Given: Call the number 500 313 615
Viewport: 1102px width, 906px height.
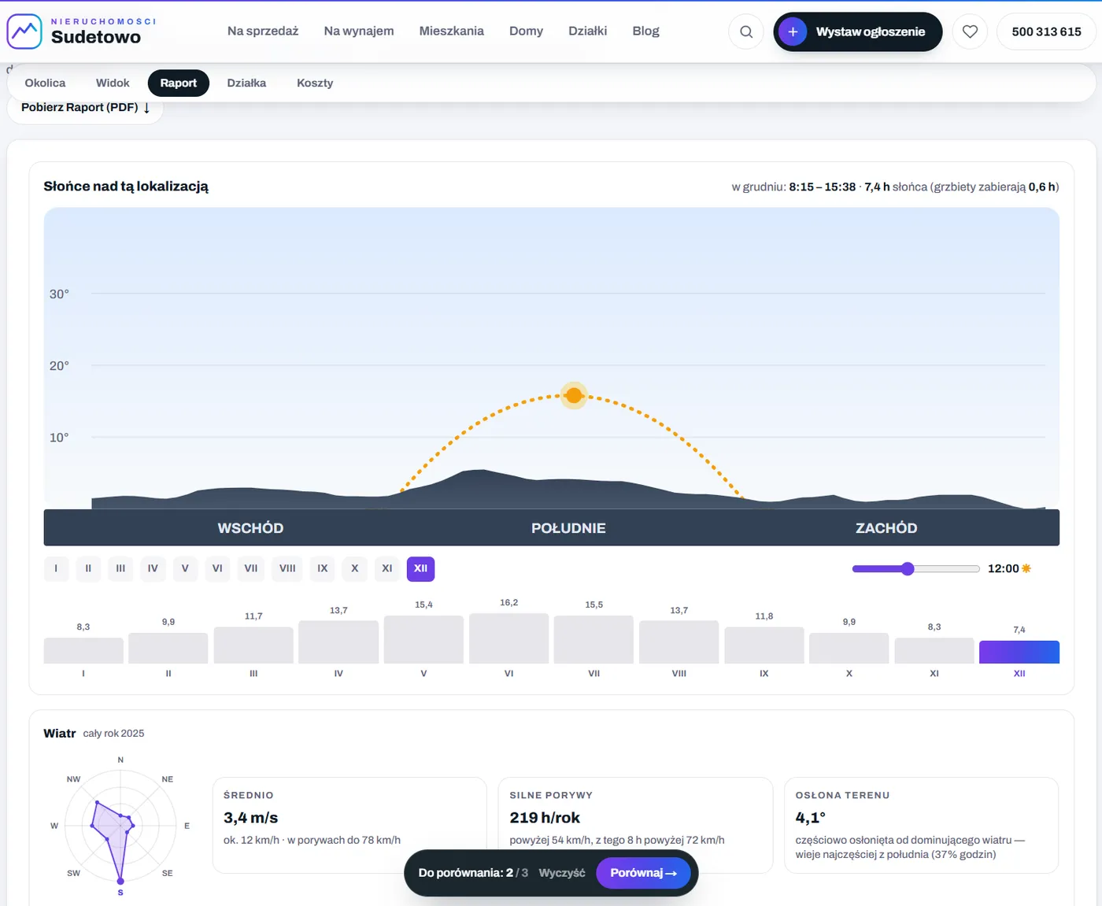Looking at the screenshot, I should click(1046, 31).
